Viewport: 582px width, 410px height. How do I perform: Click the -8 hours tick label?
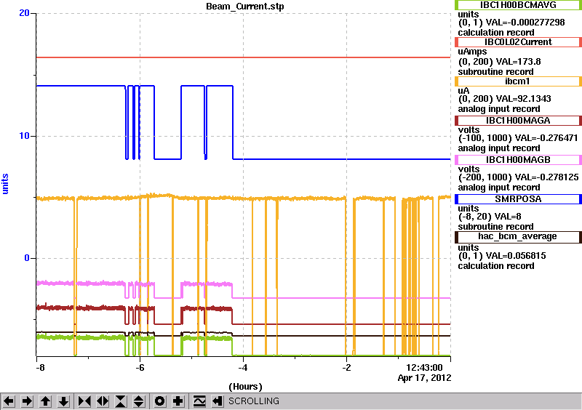pyautogui.click(x=40, y=368)
